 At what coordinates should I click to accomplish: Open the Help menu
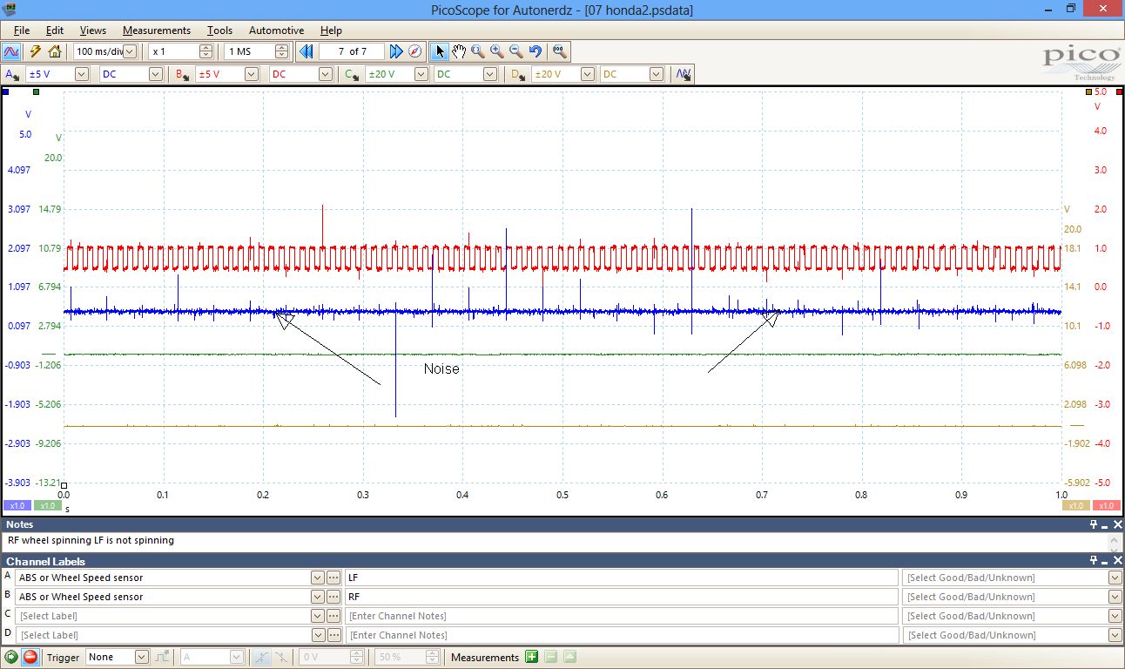coord(331,30)
